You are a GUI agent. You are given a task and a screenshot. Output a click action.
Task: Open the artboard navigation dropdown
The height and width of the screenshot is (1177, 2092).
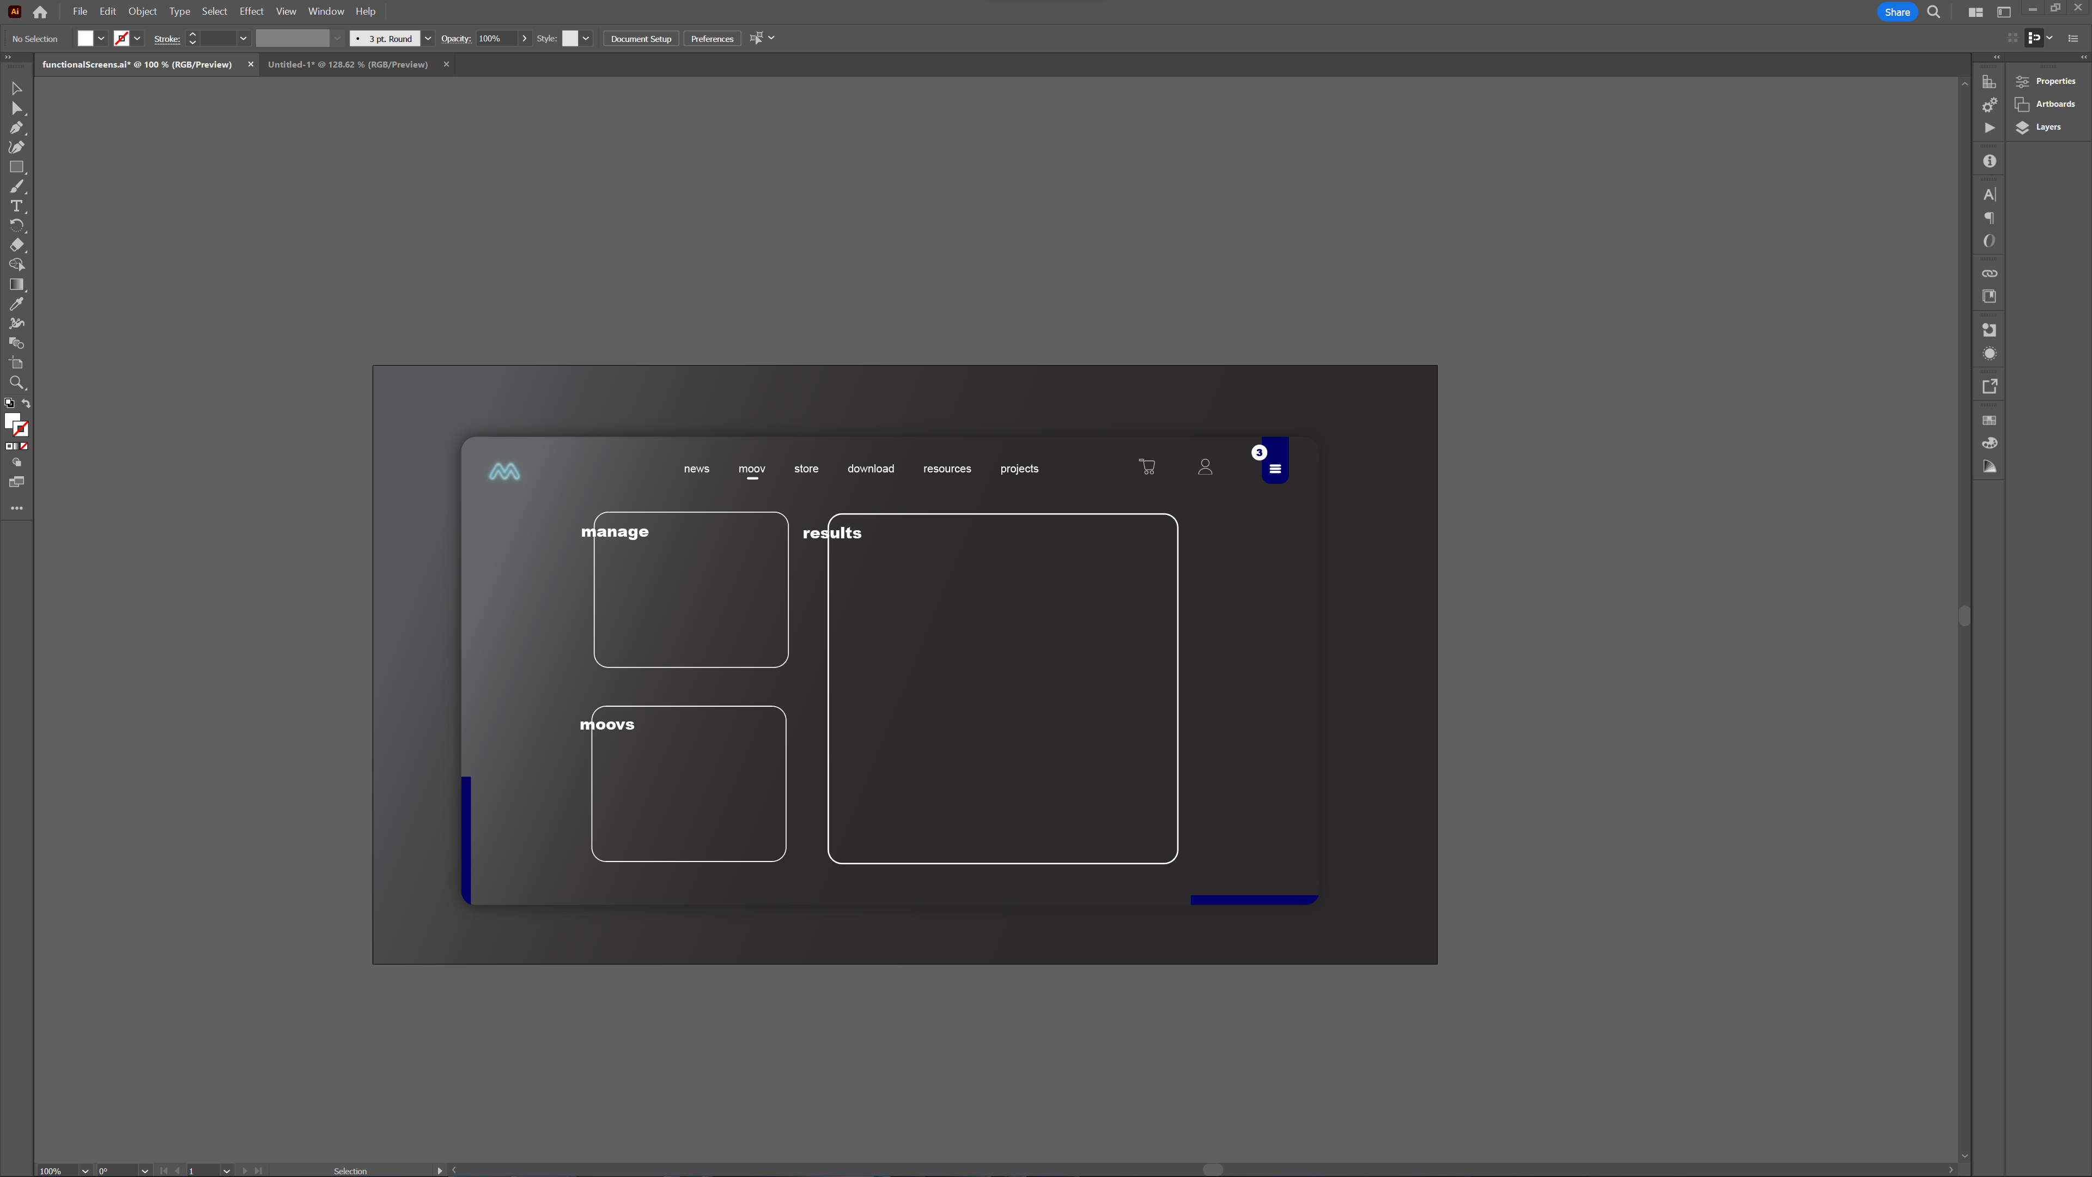(227, 1170)
